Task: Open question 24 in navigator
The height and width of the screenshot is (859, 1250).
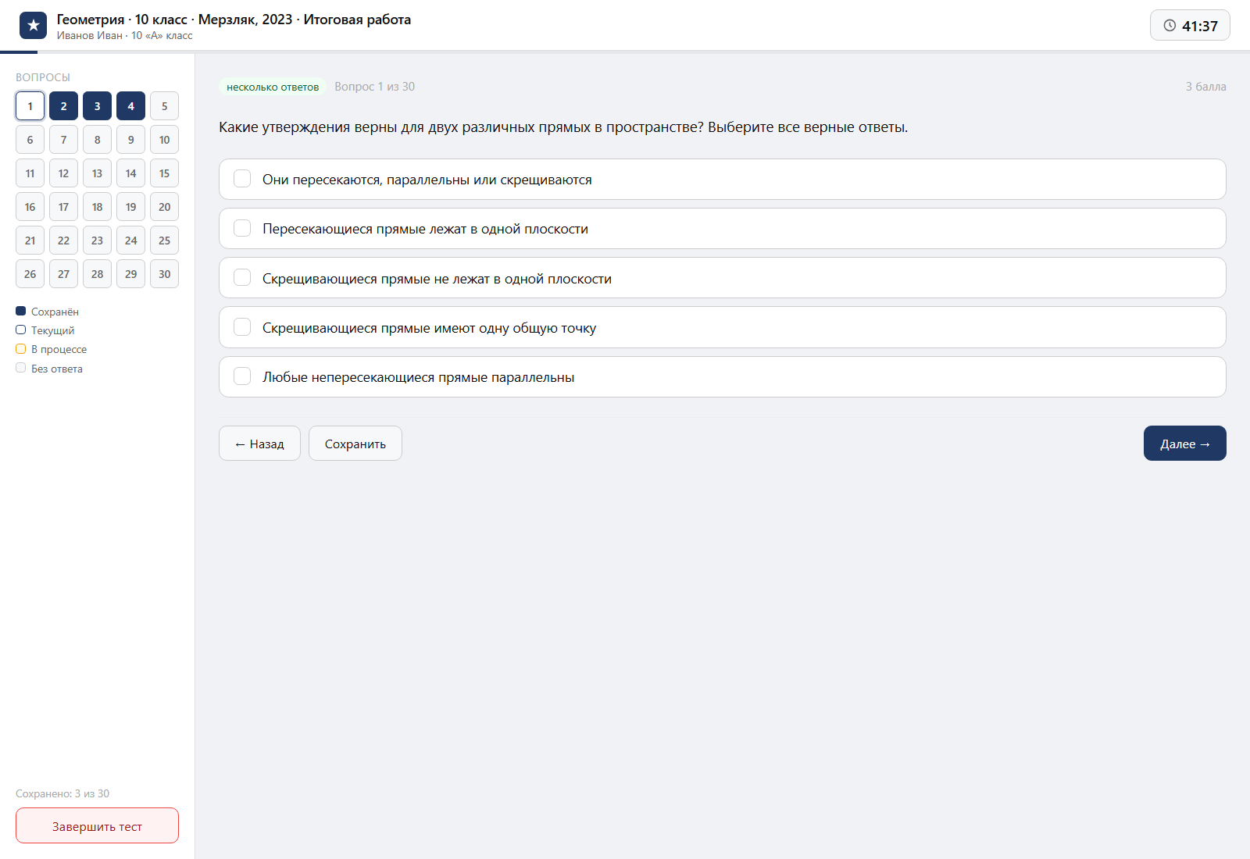Action: tap(130, 241)
